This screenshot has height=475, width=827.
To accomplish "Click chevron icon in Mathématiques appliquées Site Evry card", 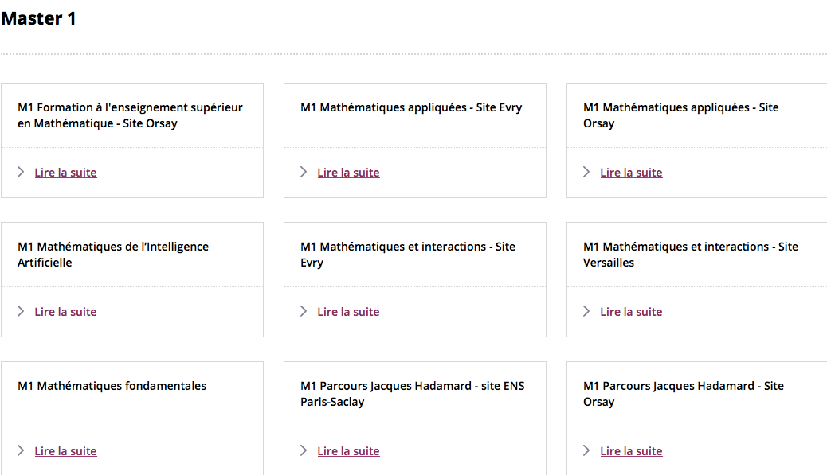I will [304, 172].
